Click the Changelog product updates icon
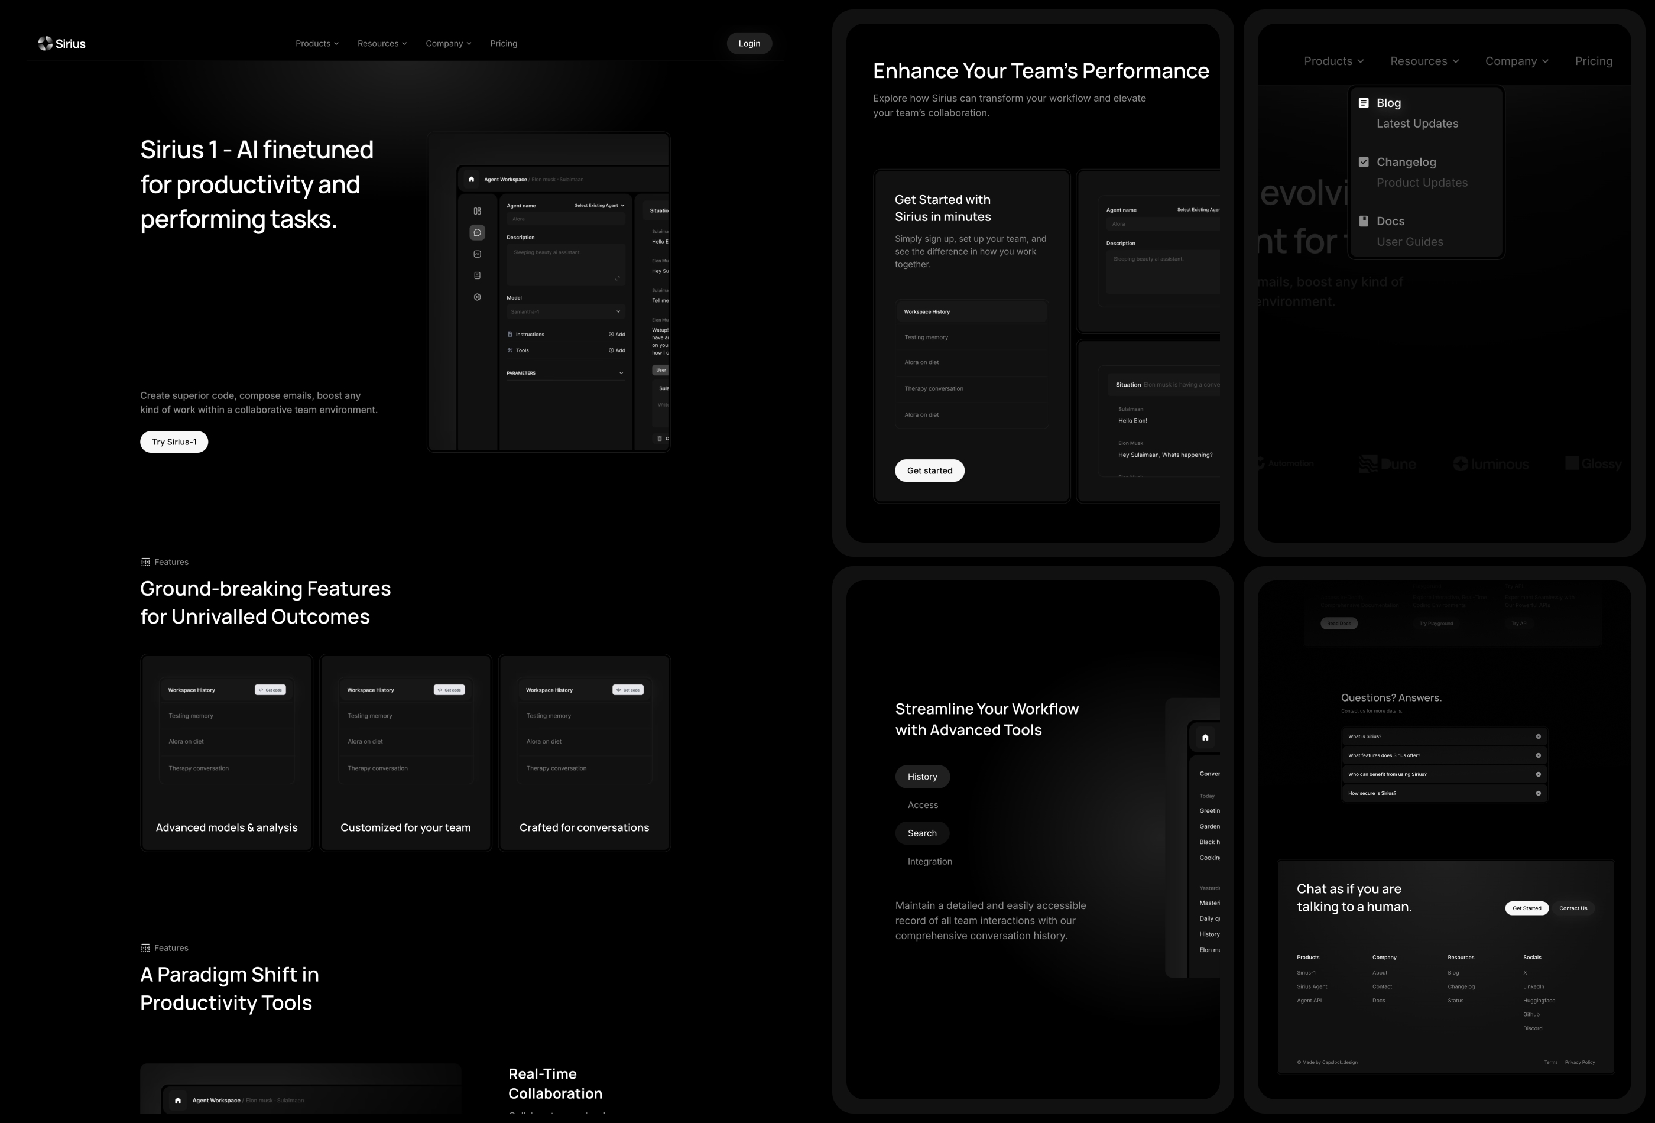 pos(1365,160)
